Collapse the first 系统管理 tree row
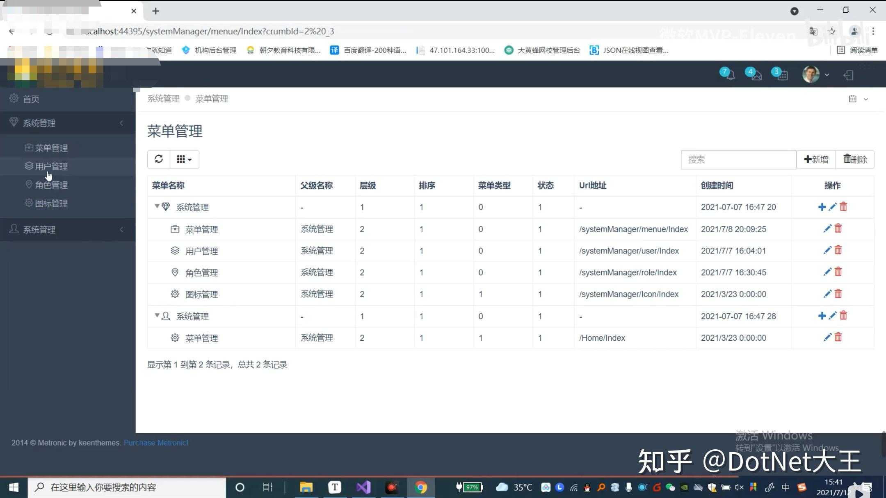 coord(157,206)
